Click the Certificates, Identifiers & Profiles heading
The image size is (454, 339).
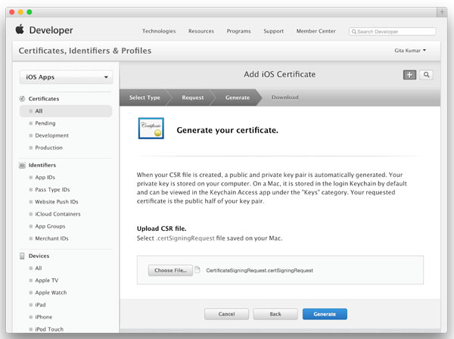[85, 51]
